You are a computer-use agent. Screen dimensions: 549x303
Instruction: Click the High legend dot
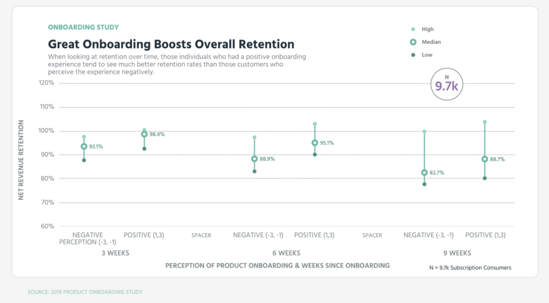tap(413, 29)
